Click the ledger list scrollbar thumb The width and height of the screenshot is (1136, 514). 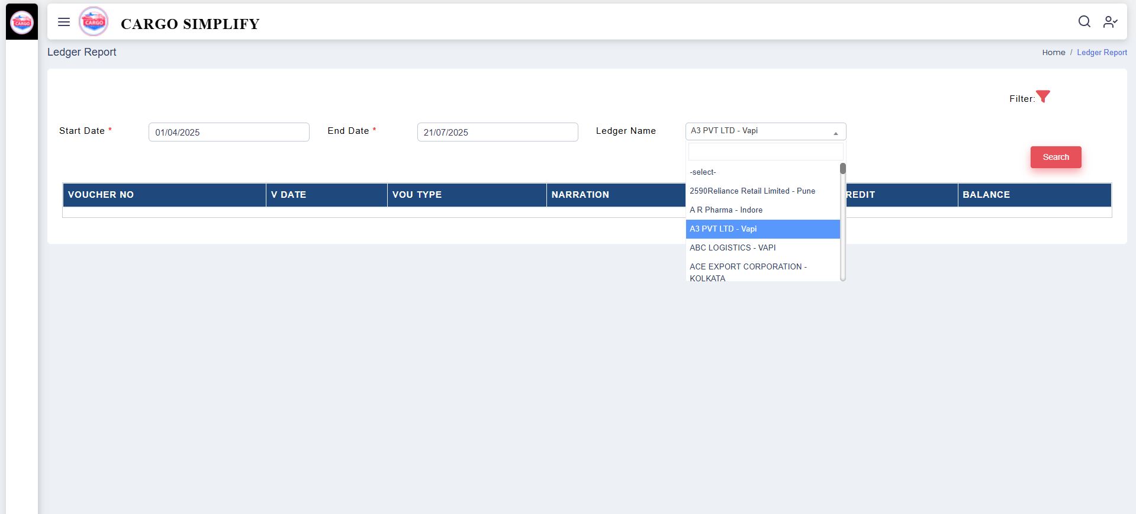point(842,169)
